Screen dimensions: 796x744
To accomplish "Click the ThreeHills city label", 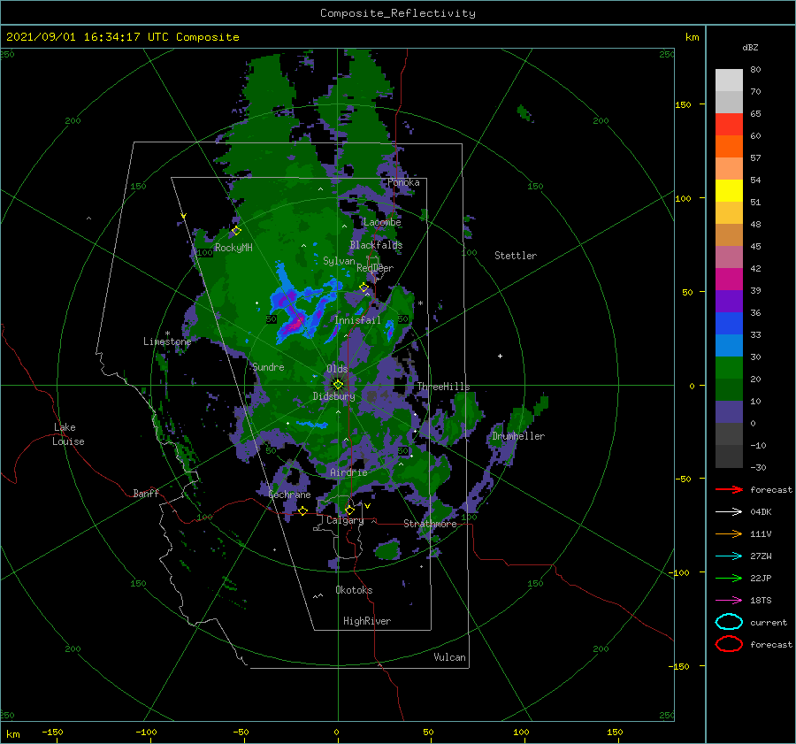I will tap(444, 387).
